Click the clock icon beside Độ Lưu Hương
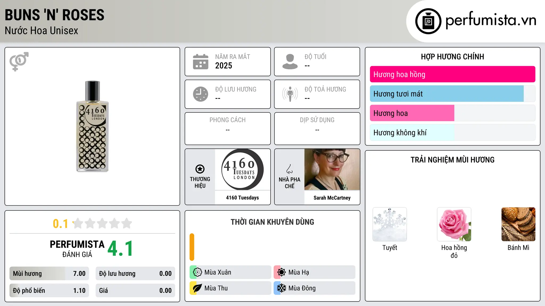This screenshot has width=545, height=306. coord(201,94)
